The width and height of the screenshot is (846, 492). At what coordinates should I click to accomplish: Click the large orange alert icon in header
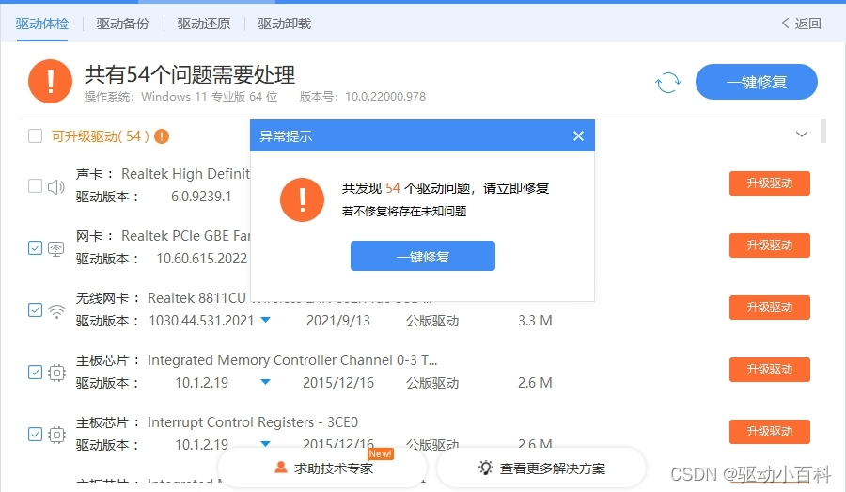[x=50, y=82]
